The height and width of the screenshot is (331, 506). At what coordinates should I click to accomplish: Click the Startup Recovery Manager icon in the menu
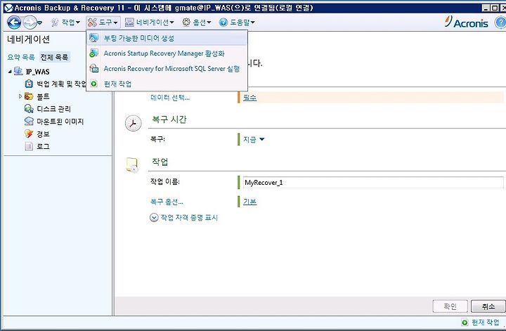pyautogui.click(x=94, y=53)
